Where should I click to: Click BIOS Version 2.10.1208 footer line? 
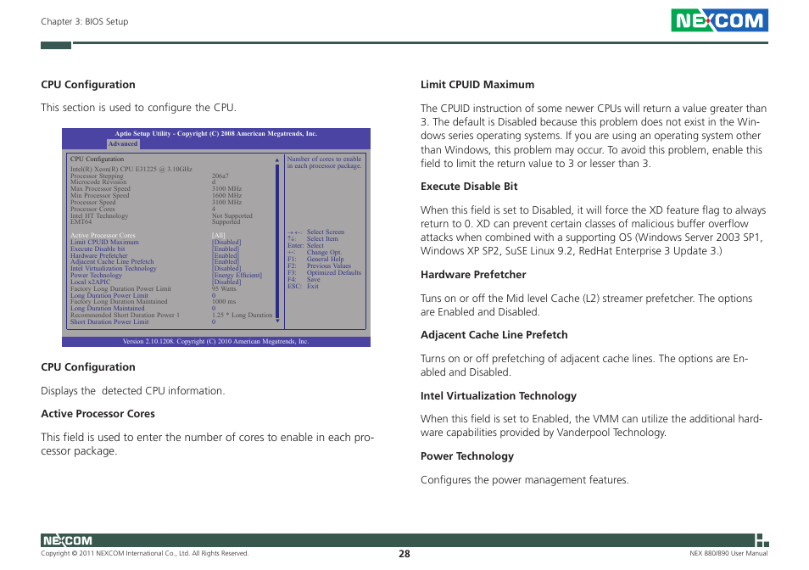point(215,342)
